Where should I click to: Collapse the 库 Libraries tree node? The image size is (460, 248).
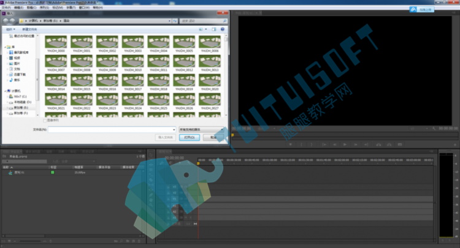(x=5, y=47)
